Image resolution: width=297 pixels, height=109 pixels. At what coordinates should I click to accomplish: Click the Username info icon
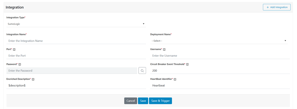coord(164,50)
